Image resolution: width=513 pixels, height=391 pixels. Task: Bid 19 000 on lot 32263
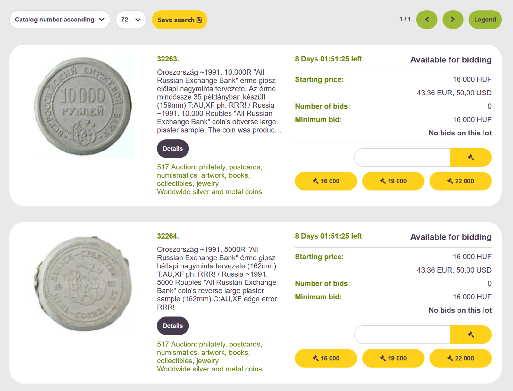tap(393, 181)
